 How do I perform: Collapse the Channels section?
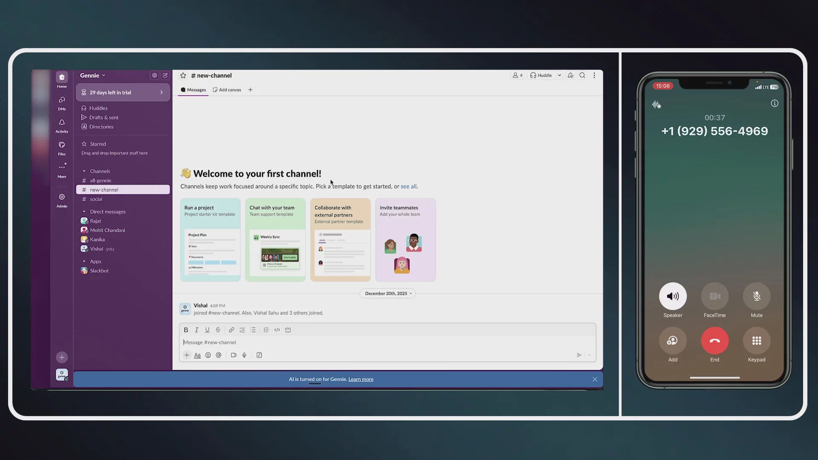[x=84, y=171]
